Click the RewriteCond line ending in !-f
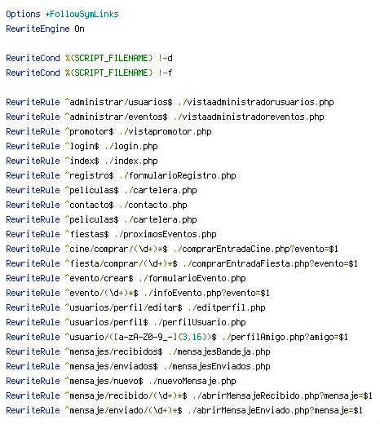This screenshot has height=424, width=380. click(89, 73)
